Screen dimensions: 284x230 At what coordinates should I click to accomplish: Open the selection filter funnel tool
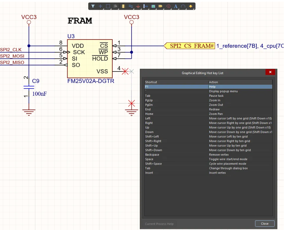93,6
